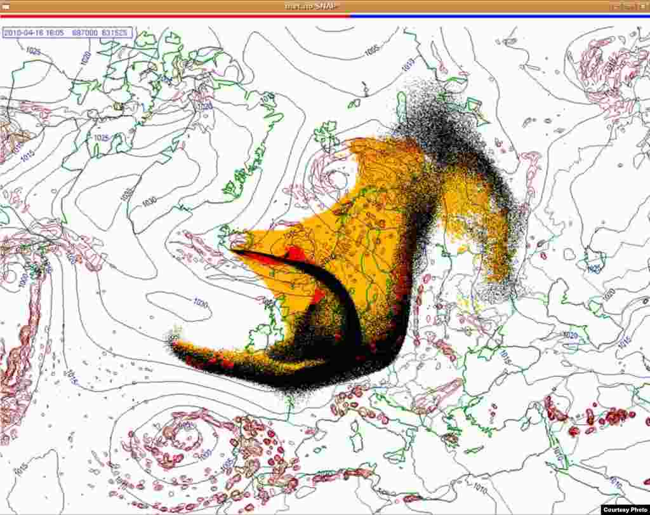
Task: Click the red triangular patch near plume origin
Action: (x=295, y=254)
